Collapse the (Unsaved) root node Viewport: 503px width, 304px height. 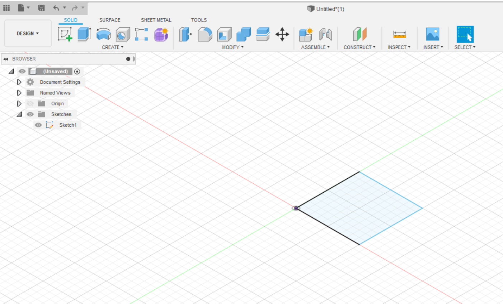click(x=11, y=71)
